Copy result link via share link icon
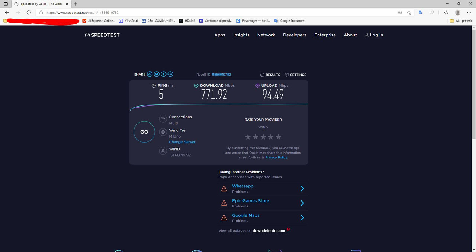The width and height of the screenshot is (476, 252). point(149,74)
